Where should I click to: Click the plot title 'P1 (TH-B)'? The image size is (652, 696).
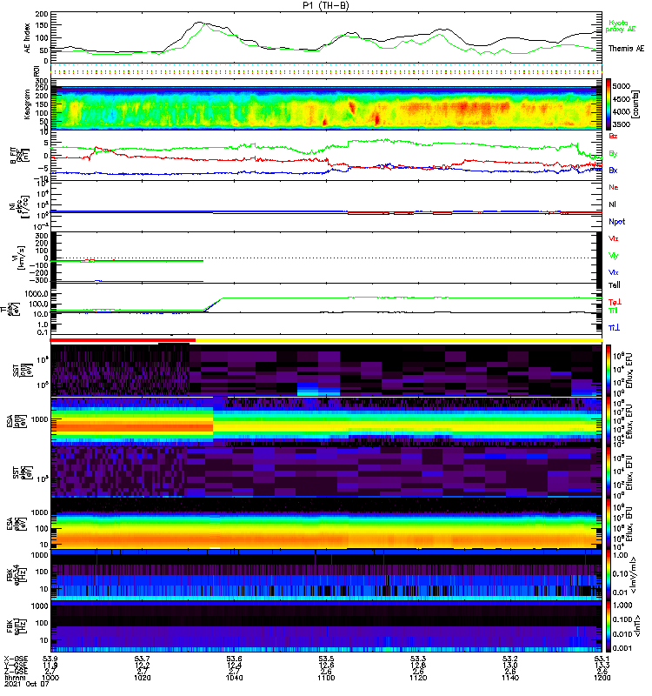pyautogui.click(x=325, y=5)
